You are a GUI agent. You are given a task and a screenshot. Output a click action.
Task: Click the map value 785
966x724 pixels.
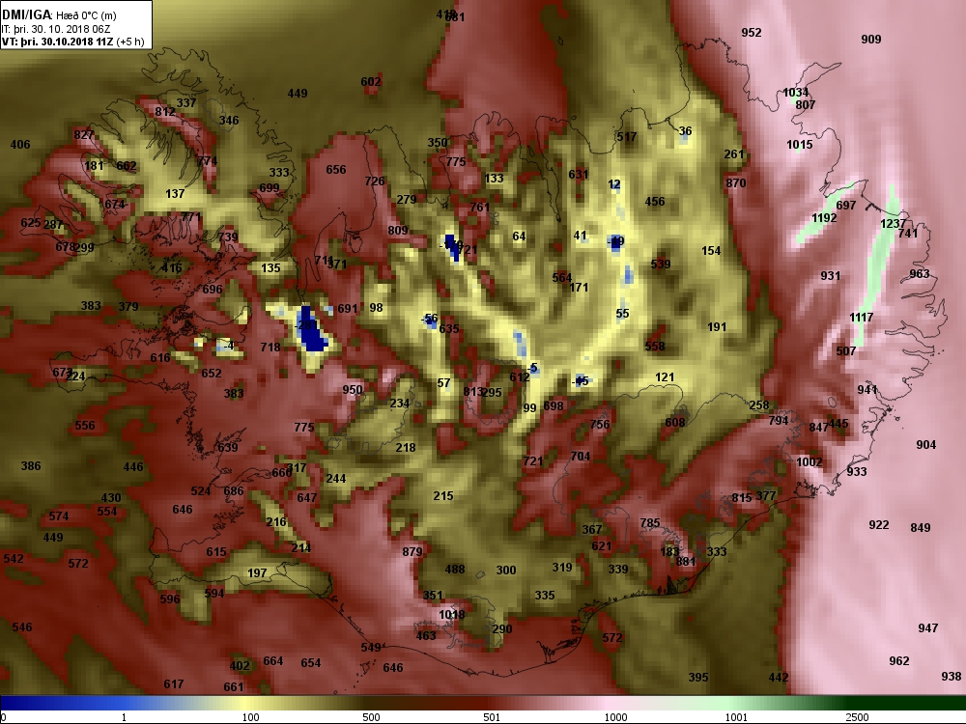(650, 523)
